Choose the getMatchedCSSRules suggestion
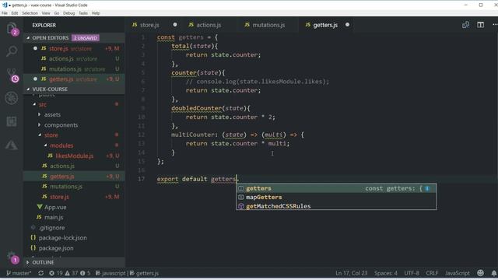The width and height of the screenshot is (498, 280). tap(336, 206)
